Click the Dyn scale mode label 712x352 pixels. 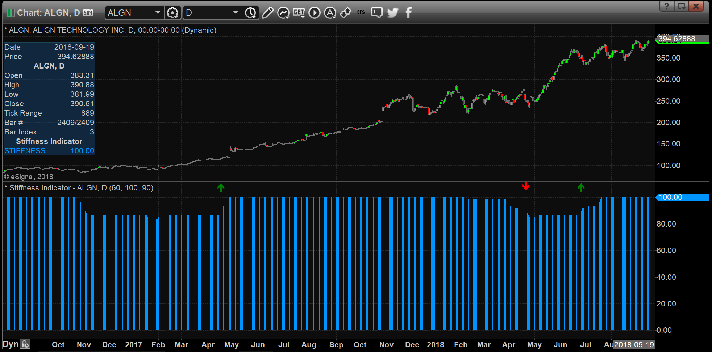pos(11,344)
